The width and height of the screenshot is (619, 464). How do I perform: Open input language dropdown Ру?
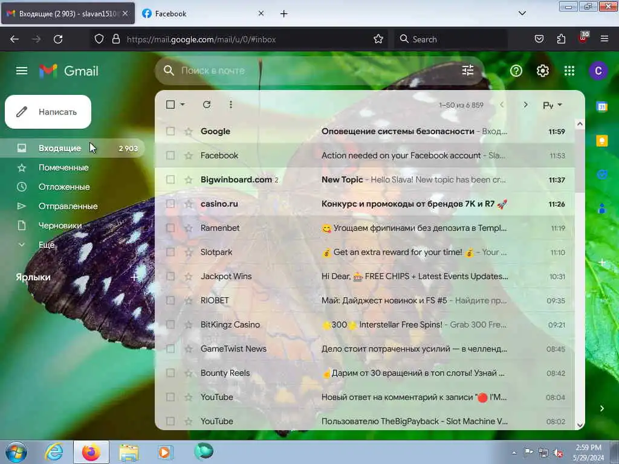click(x=553, y=105)
